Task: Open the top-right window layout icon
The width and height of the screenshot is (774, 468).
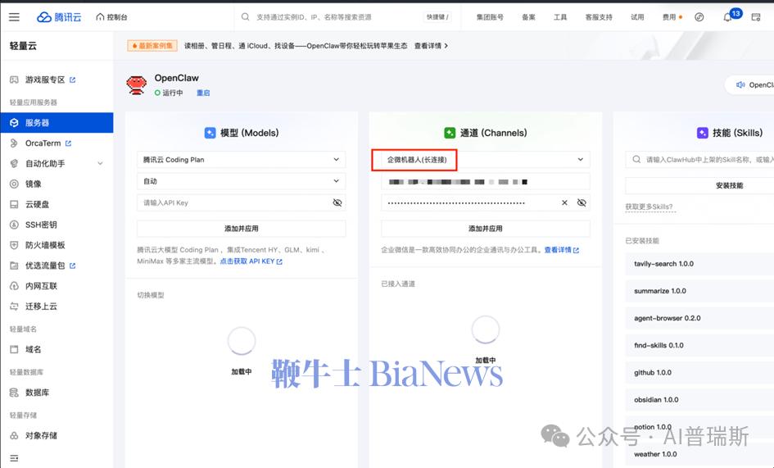Action: coord(756,17)
